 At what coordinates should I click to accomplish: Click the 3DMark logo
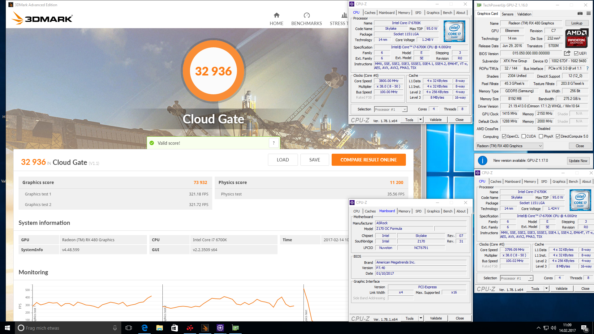42,18
